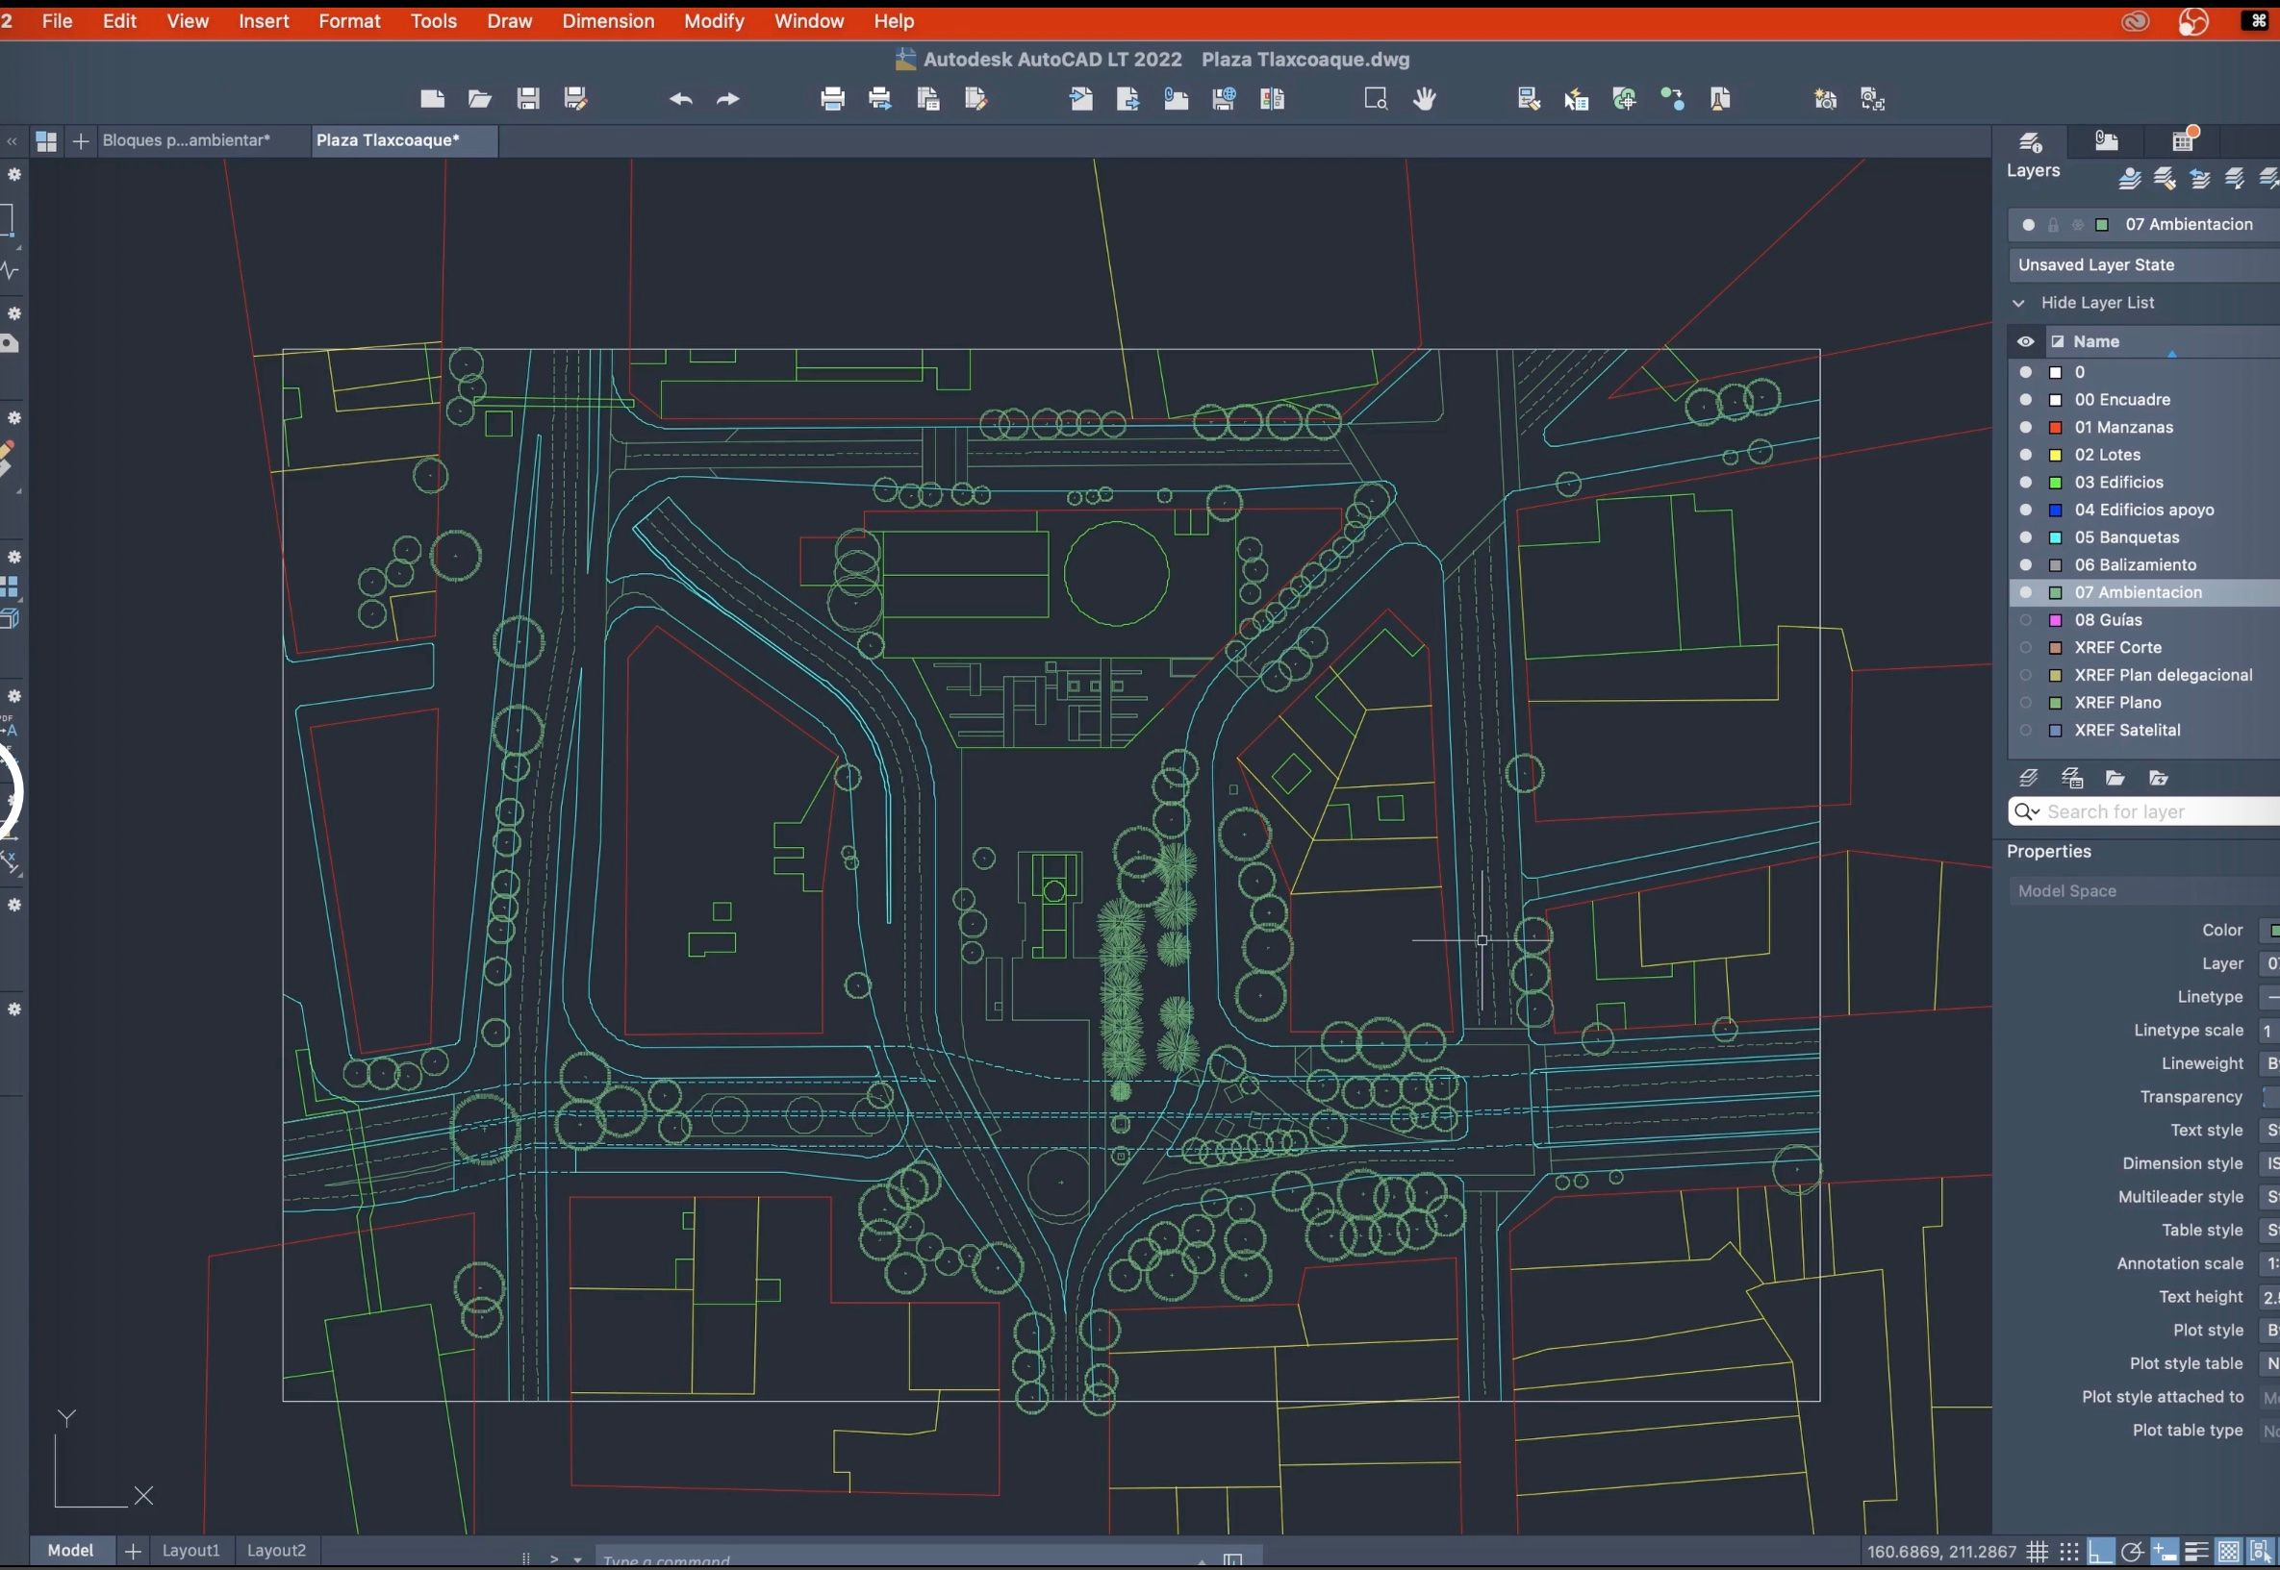Click the New Layer Group folder icon

pos(2115,778)
